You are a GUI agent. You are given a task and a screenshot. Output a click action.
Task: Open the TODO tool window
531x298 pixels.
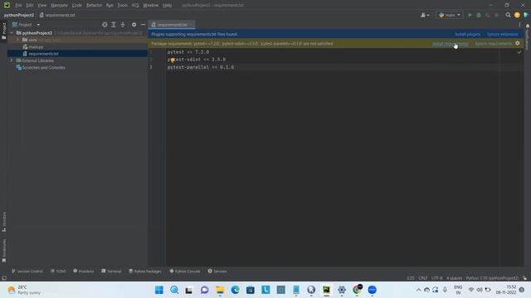[x=58, y=272]
